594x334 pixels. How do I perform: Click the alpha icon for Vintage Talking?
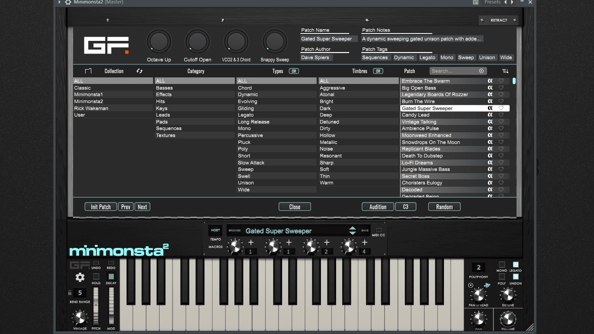[x=490, y=122]
